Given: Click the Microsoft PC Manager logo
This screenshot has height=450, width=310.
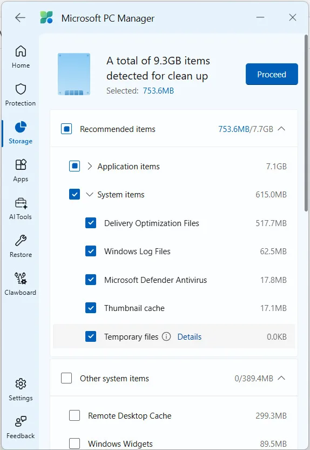Looking at the screenshot, I should pos(46,17).
